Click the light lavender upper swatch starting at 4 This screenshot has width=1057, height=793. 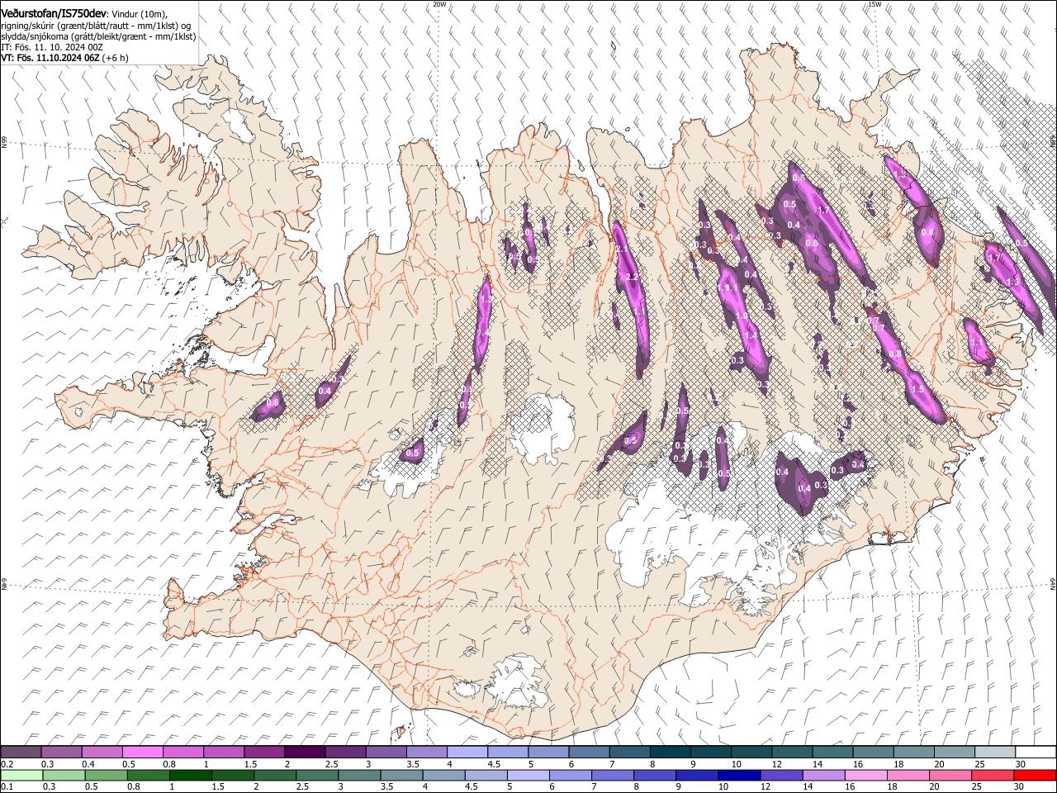467,753
